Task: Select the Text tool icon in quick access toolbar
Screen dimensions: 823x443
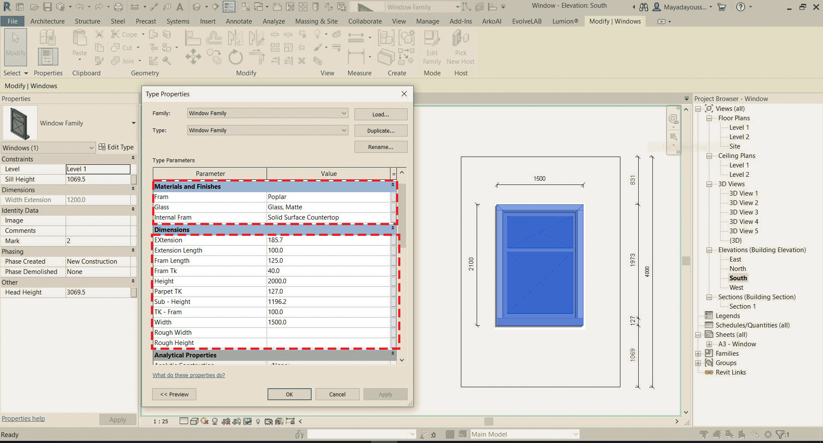Action: tap(180, 7)
